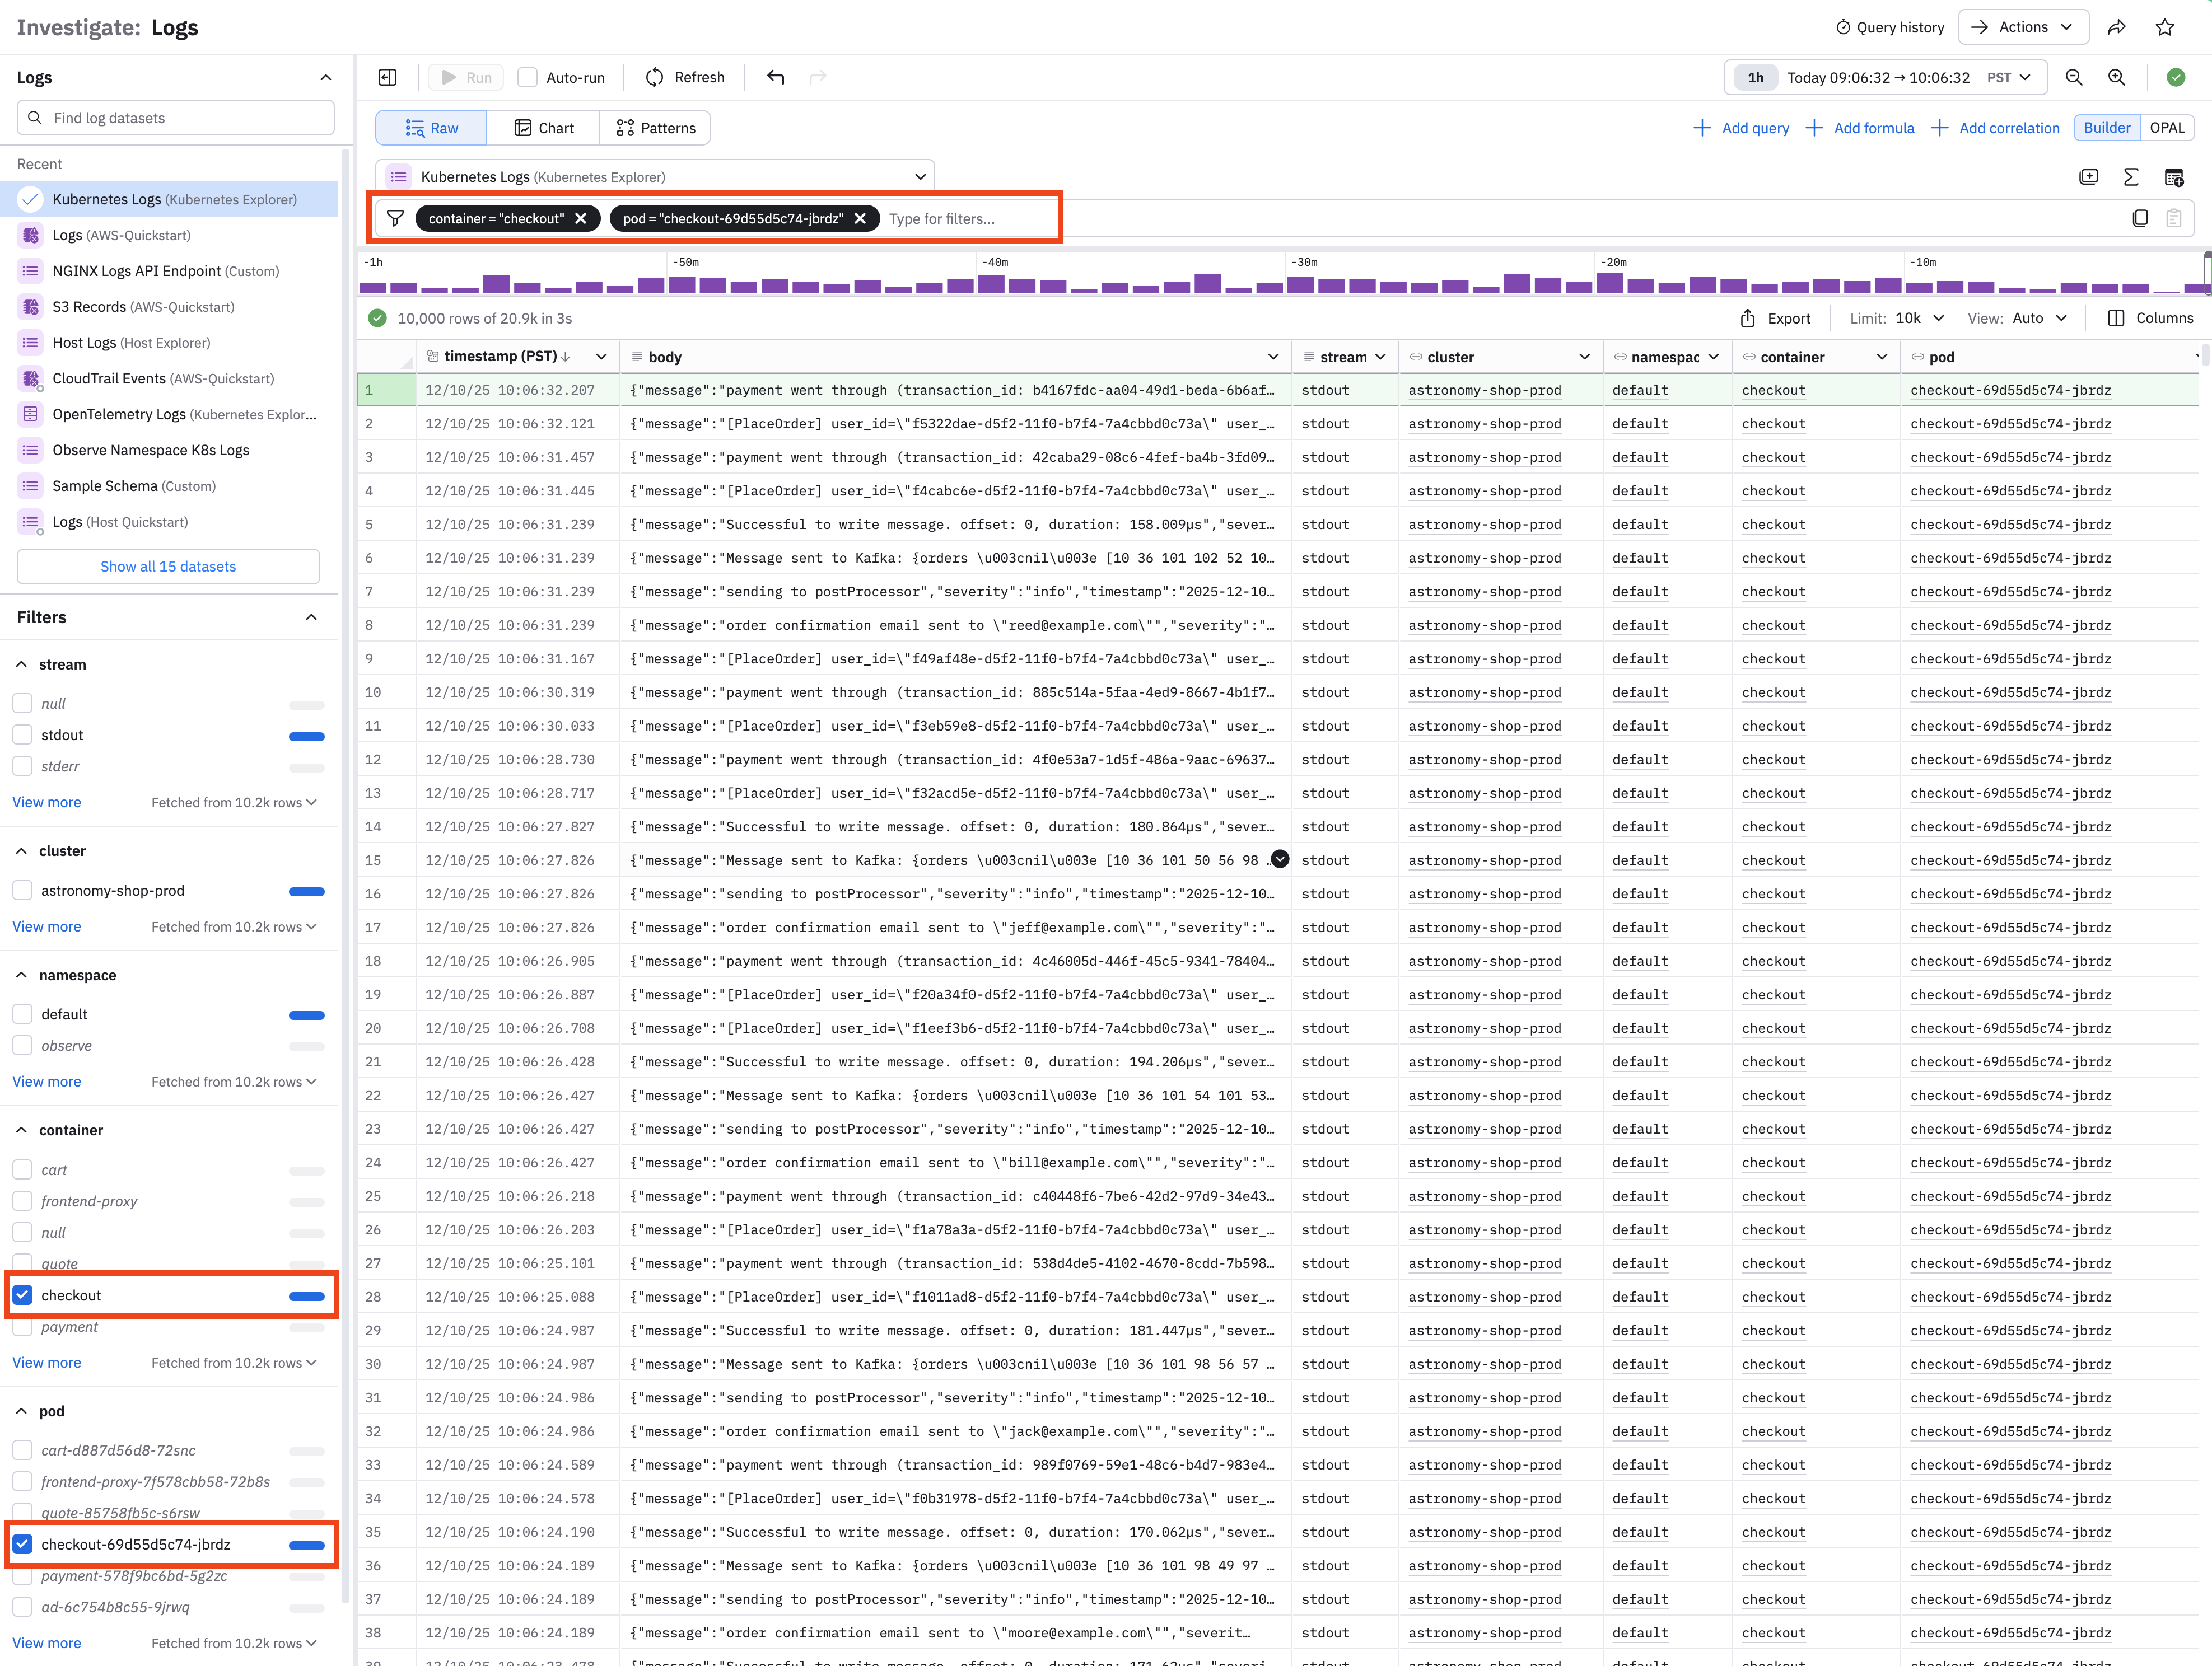Star this query as favorite
Viewport: 2212px width, 1666px height.
pos(2165,27)
